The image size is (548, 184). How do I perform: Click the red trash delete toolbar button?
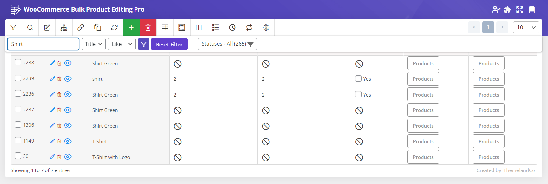tap(148, 28)
